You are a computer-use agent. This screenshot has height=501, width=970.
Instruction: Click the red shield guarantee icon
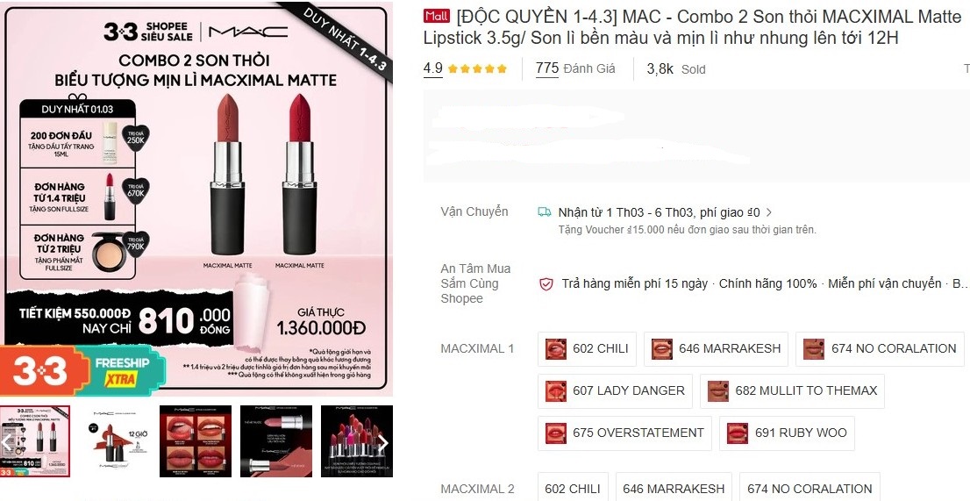coord(546,284)
